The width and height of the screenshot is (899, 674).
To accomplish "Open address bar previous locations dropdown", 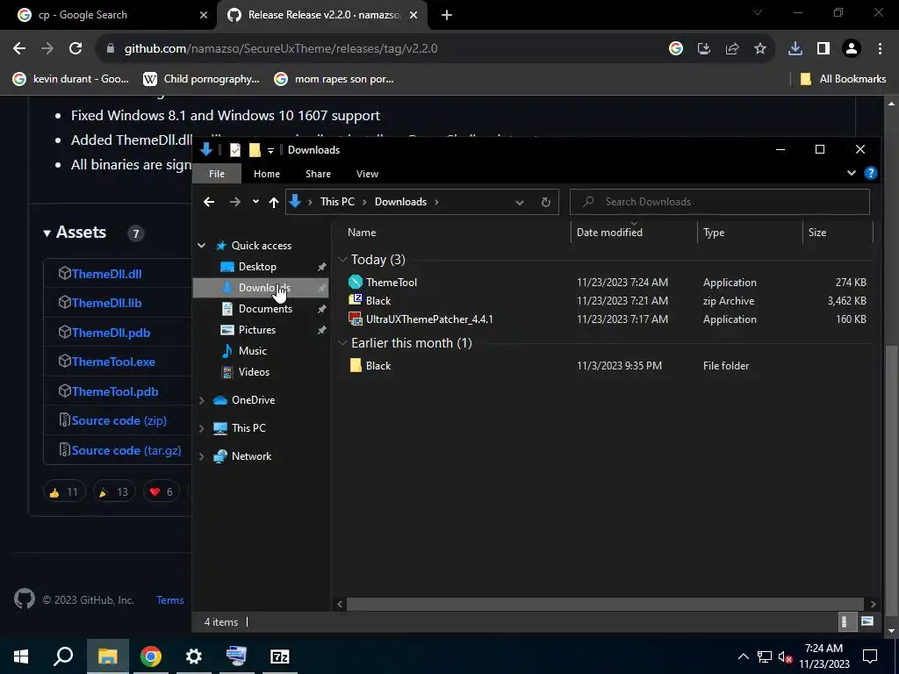I will (520, 203).
